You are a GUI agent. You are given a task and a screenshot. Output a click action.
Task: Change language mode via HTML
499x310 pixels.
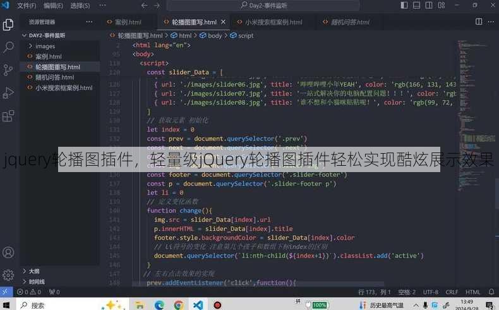click(x=472, y=292)
